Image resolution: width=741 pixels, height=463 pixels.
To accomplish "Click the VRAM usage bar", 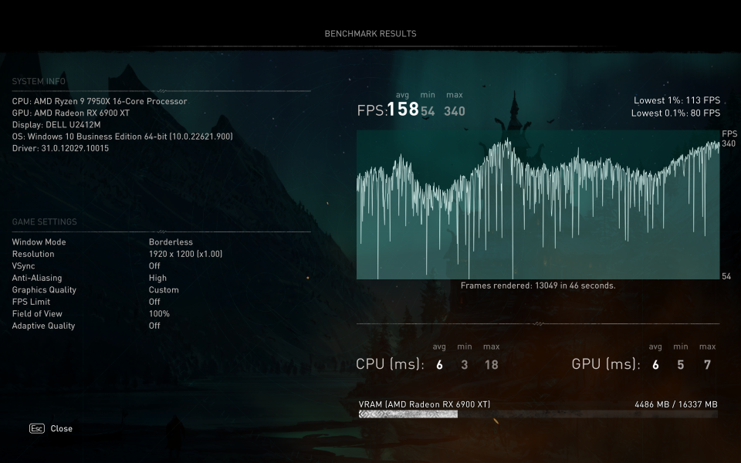I will (538, 414).
